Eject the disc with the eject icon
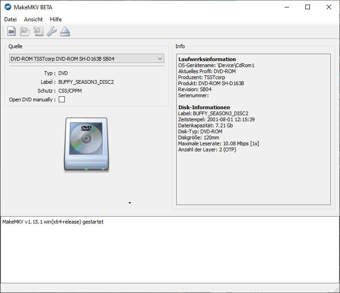The image size is (340, 293). click(x=65, y=31)
